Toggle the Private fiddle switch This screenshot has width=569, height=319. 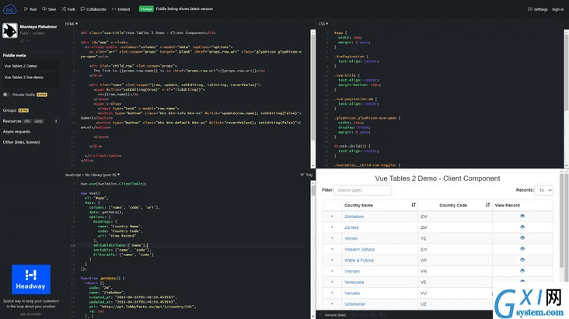tap(6, 95)
